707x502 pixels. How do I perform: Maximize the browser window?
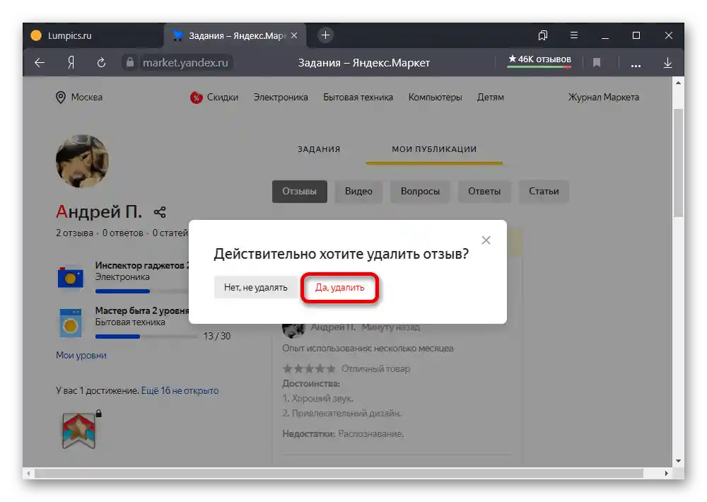pos(636,35)
